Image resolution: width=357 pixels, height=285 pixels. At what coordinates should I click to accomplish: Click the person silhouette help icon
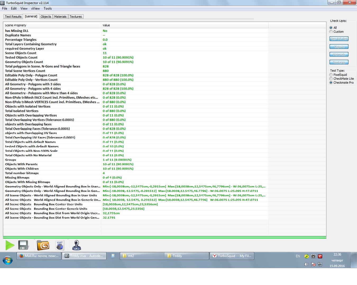[76, 245]
